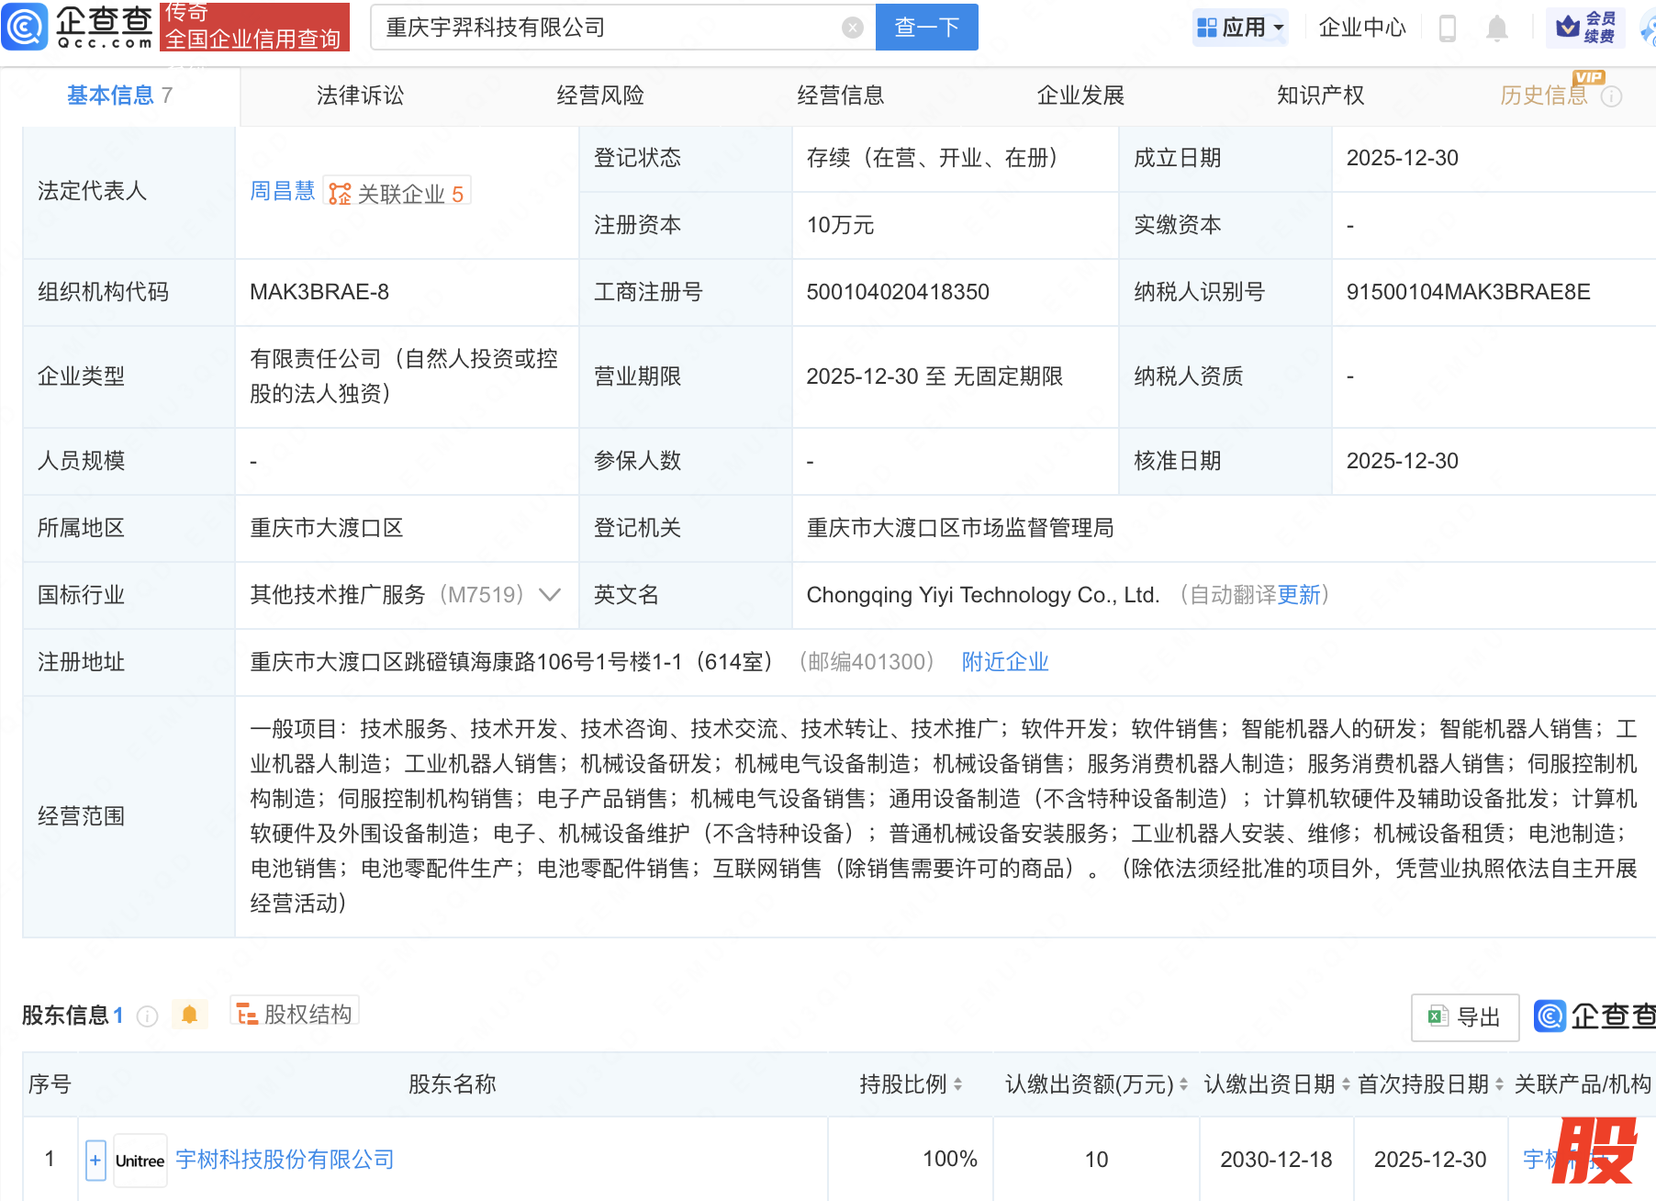1656x1201 pixels.
Task: Expand the 宇树科技 shareholder row plus
Action: pyautogui.click(x=95, y=1160)
